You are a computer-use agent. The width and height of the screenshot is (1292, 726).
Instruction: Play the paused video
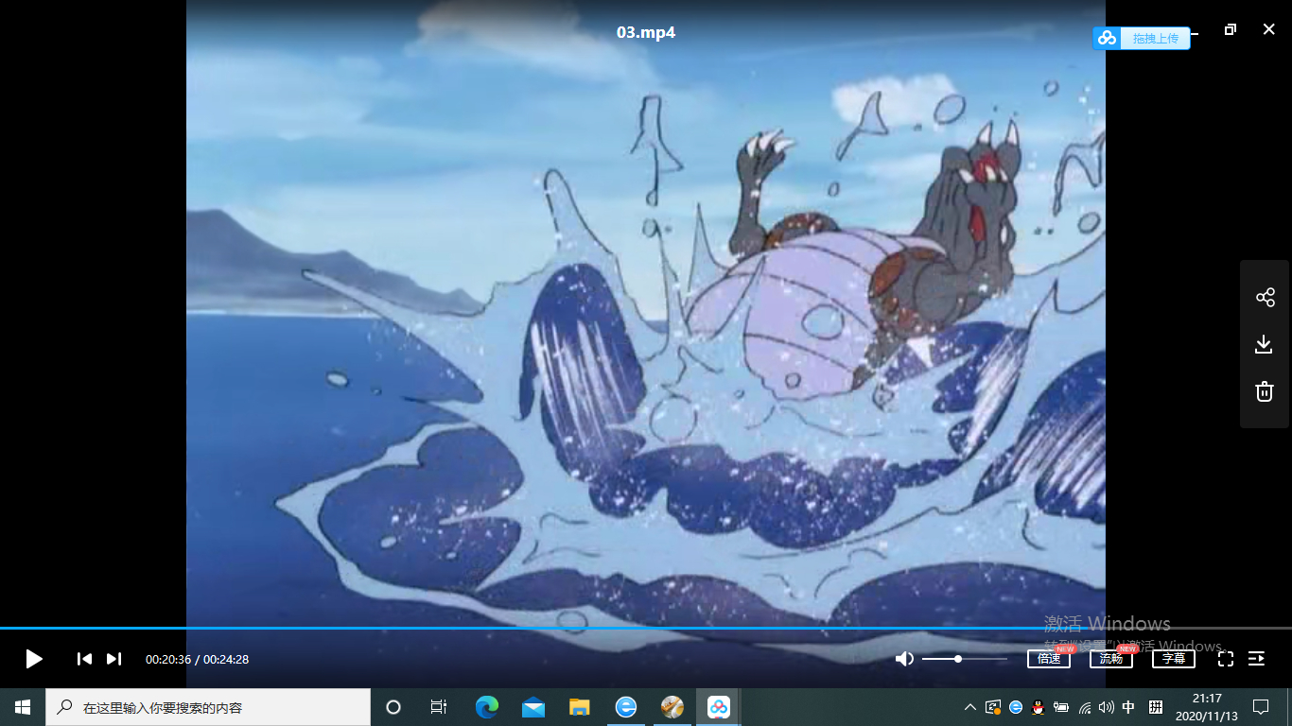(34, 659)
